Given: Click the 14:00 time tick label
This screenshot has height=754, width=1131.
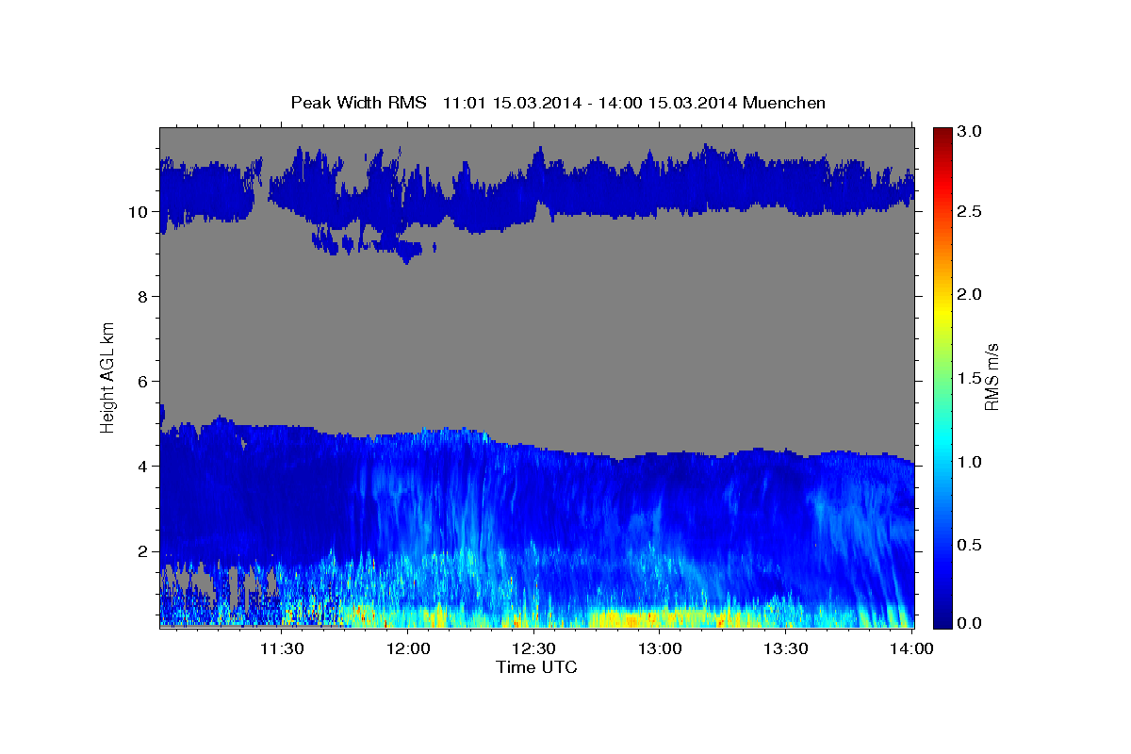Looking at the screenshot, I should pyautogui.click(x=912, y=648).
